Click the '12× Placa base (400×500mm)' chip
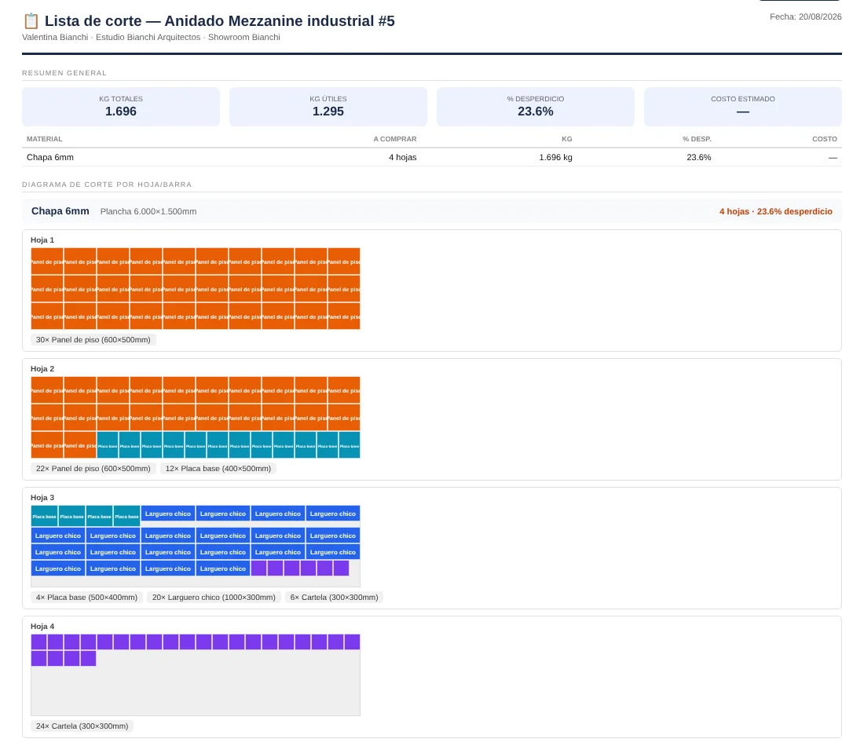 click(x=218, y=469)
